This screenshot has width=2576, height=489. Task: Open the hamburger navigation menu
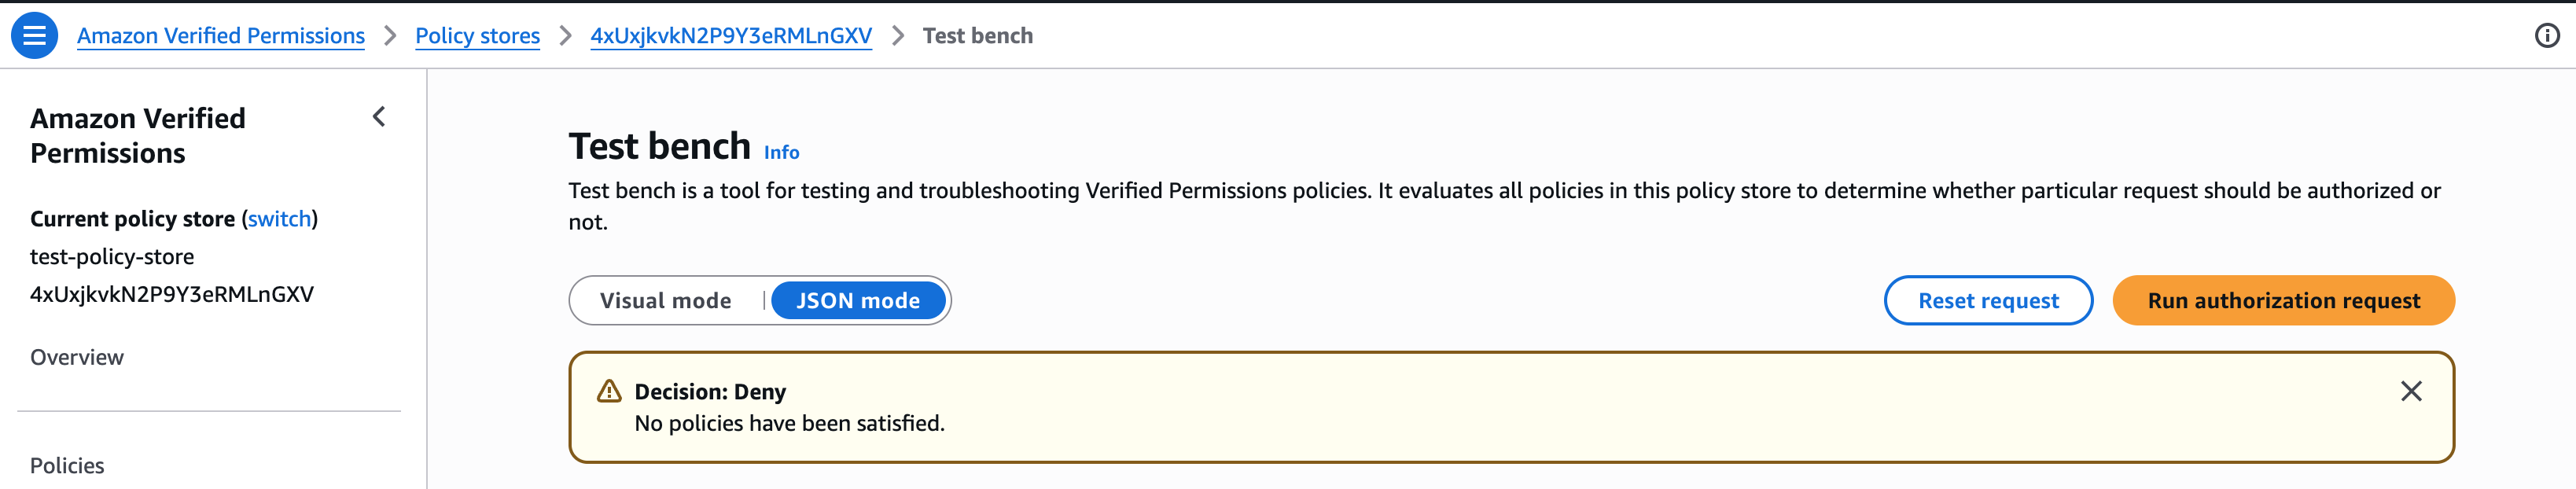34,36
